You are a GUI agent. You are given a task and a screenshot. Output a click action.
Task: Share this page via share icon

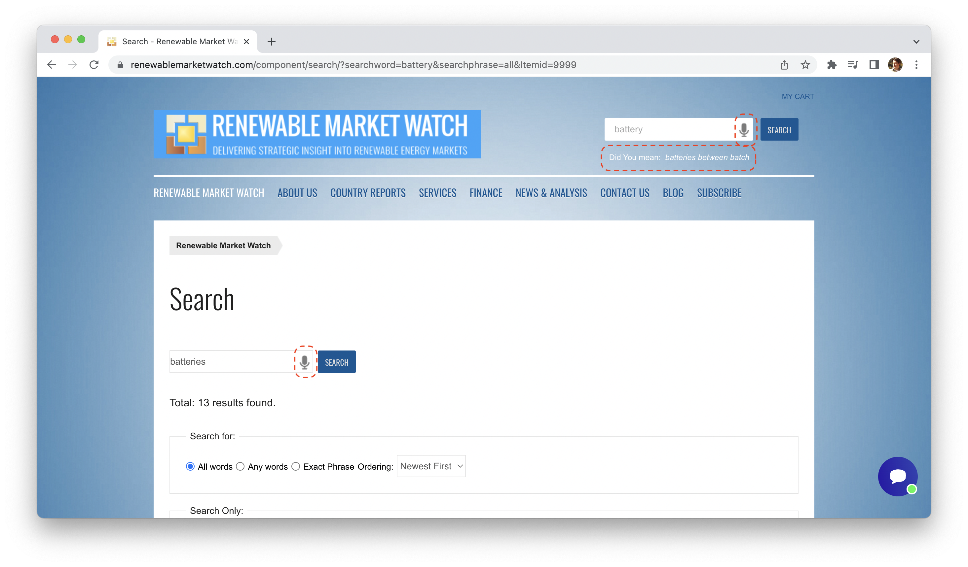(x=784, y=65)
